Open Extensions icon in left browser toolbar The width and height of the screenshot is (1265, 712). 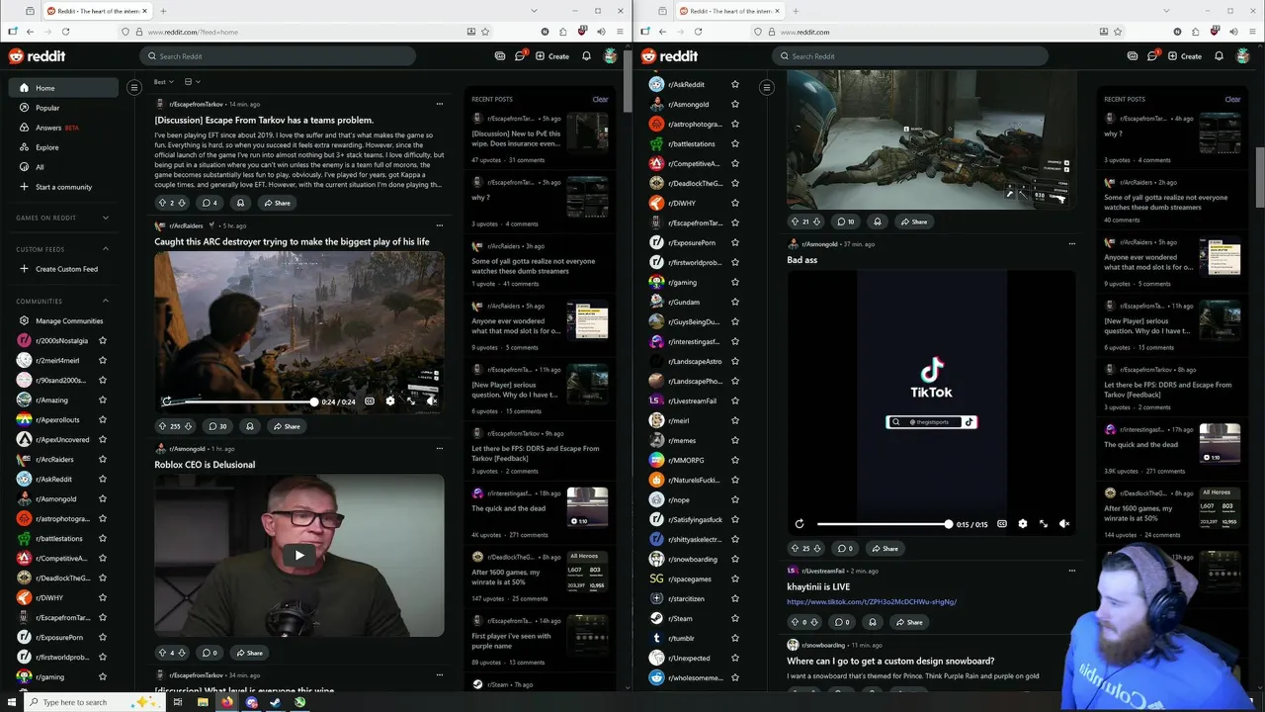(562, 32)
